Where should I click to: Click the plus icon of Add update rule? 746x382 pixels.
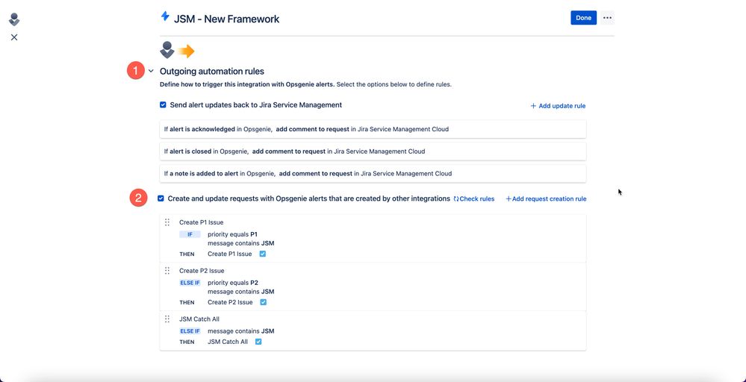pos(533,106)
